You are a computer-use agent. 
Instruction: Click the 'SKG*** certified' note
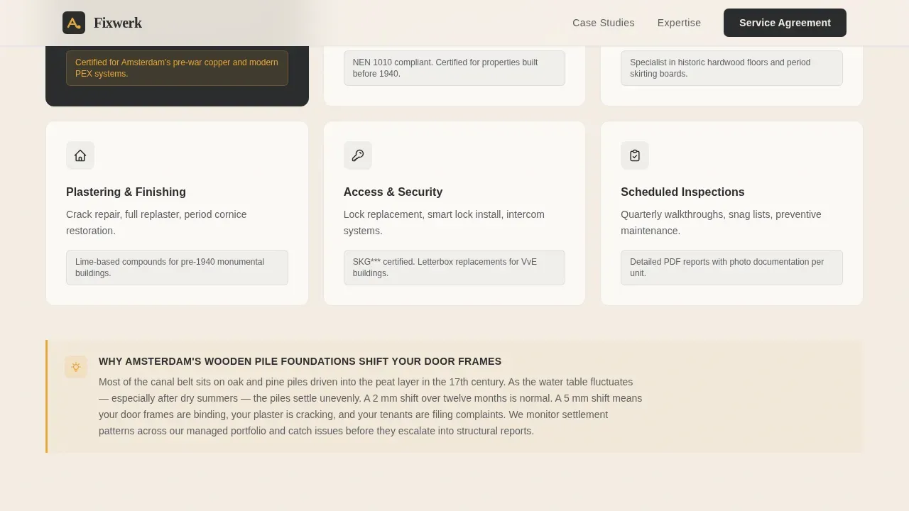click(454, 268)
